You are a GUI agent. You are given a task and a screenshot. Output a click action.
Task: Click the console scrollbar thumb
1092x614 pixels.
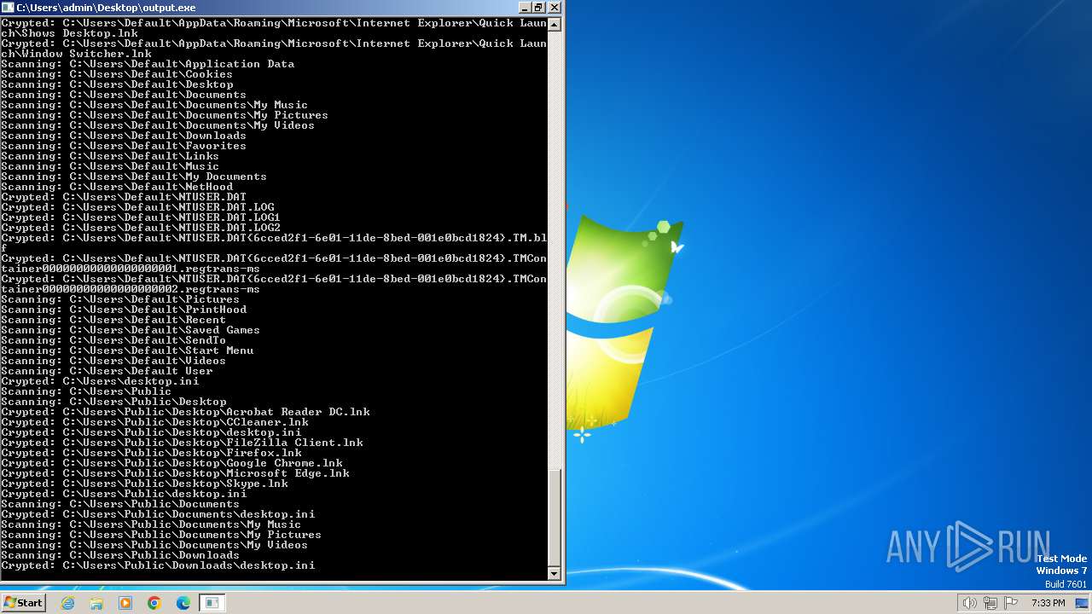pos(555,518)
